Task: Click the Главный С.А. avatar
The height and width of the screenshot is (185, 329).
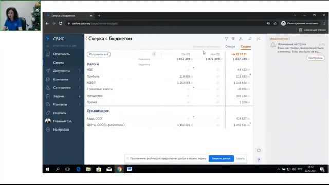Action: [x=48, y=121]
